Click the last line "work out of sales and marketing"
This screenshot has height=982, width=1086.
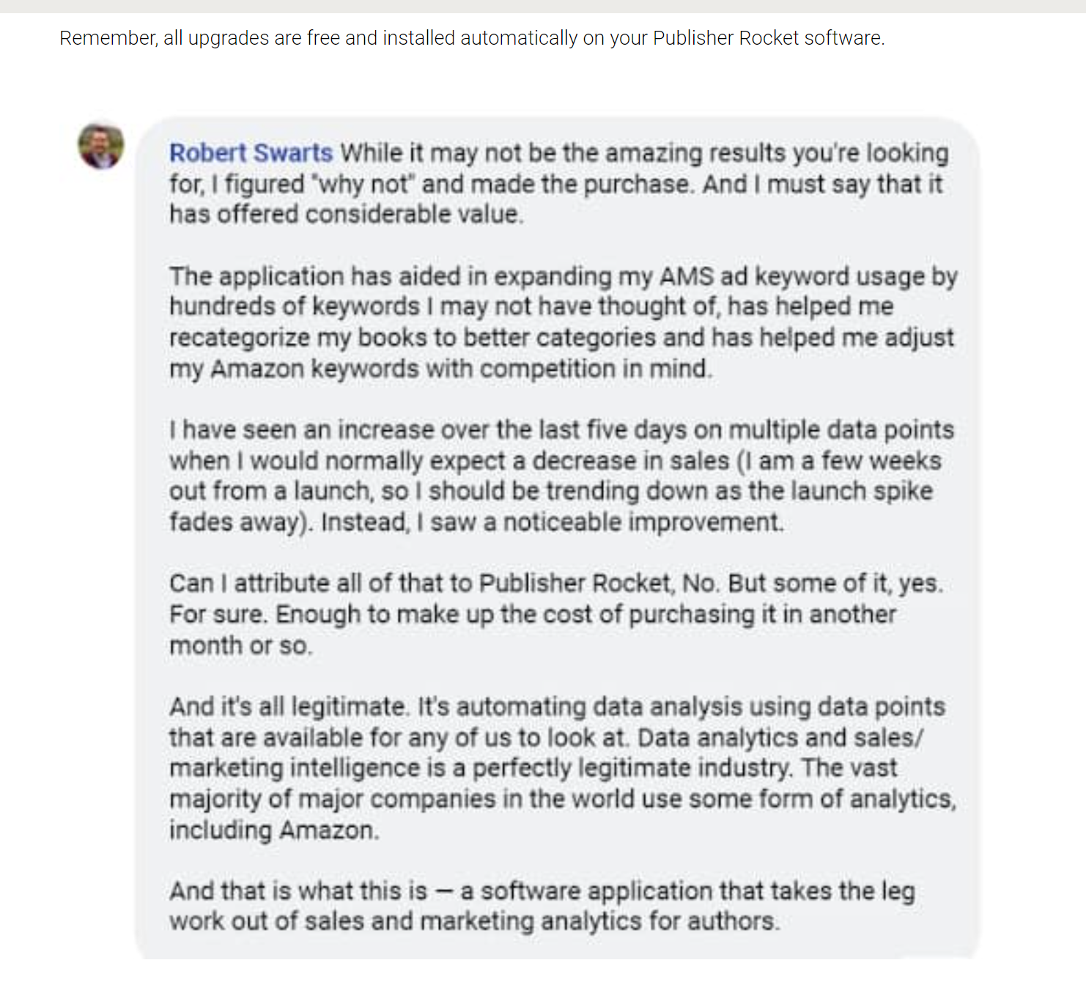(x=473, y=921)
